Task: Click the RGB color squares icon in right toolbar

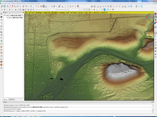Action: click(155, 23)
